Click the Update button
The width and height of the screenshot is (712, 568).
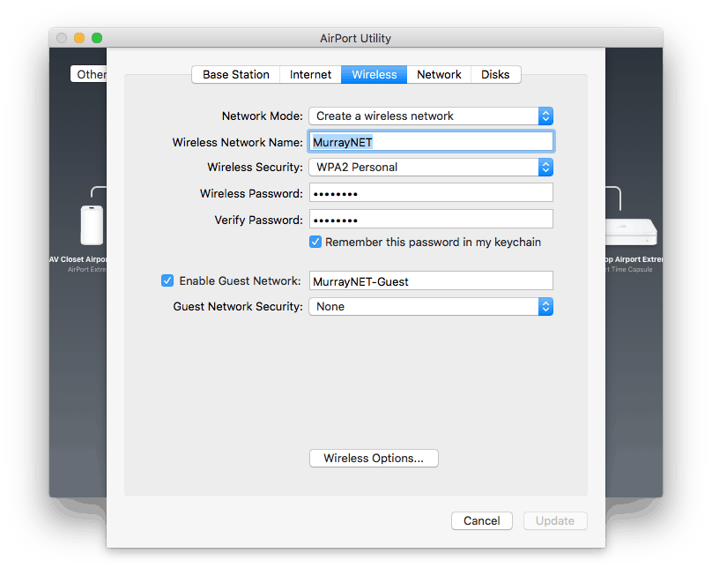(x=555, y=520)
